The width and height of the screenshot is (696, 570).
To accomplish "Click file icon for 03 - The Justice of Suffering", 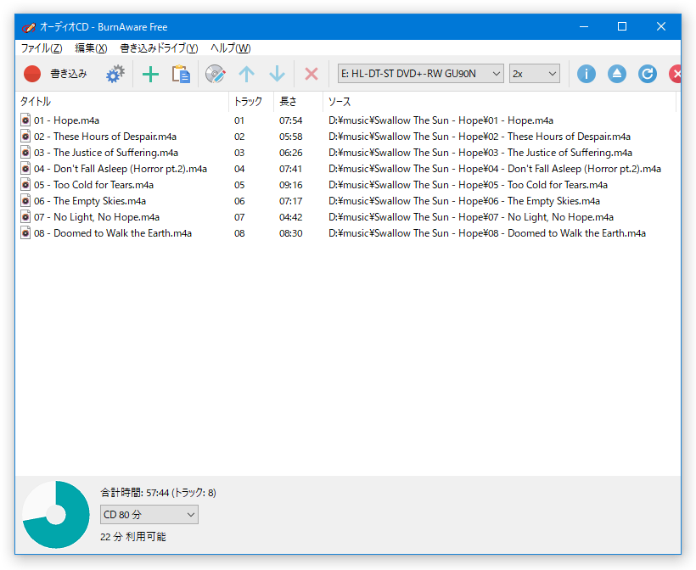I will coord(25,153).
